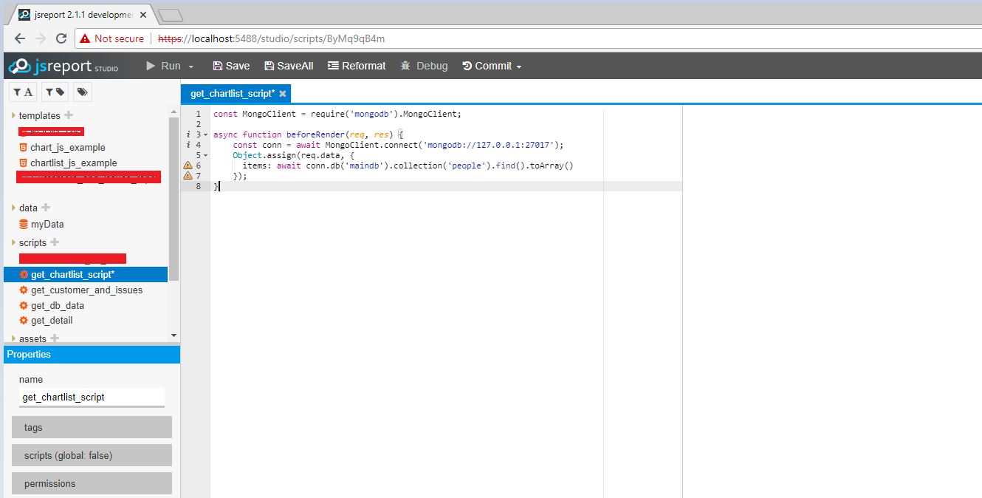Select the filter-by-name icon
982x498 pixels.
(22, 91)
